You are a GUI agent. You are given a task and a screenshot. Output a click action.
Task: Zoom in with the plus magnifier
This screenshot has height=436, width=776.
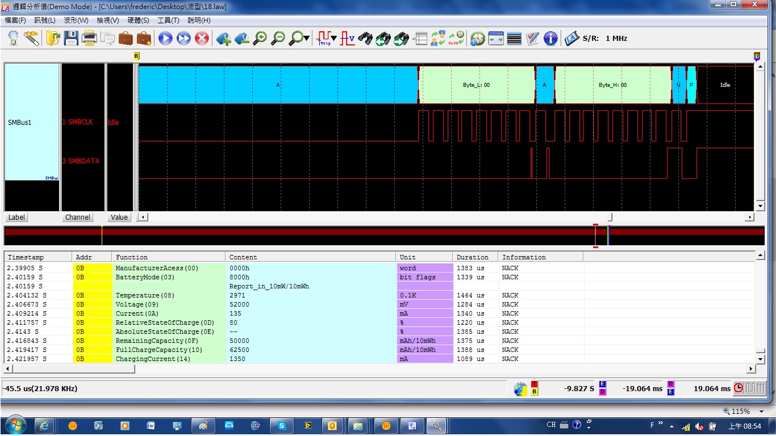coord(260,38)
